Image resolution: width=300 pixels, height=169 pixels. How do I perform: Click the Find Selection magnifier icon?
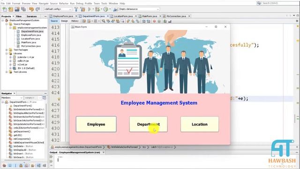pyautogui.click(x=104, y=21)
